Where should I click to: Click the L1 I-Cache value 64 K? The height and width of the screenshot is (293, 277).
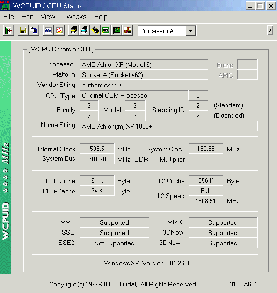(x=97, y=180)
